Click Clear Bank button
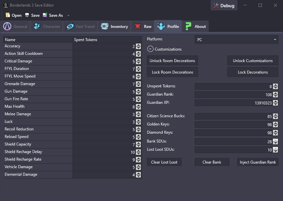Screen dimensions: 283x201 point(212,162)
